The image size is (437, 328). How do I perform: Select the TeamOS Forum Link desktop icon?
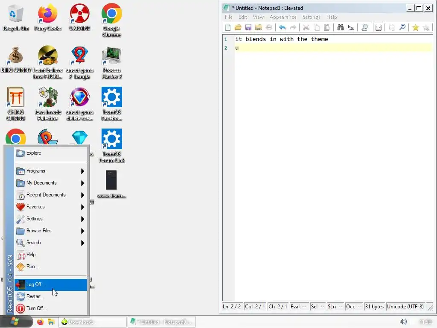112,146
